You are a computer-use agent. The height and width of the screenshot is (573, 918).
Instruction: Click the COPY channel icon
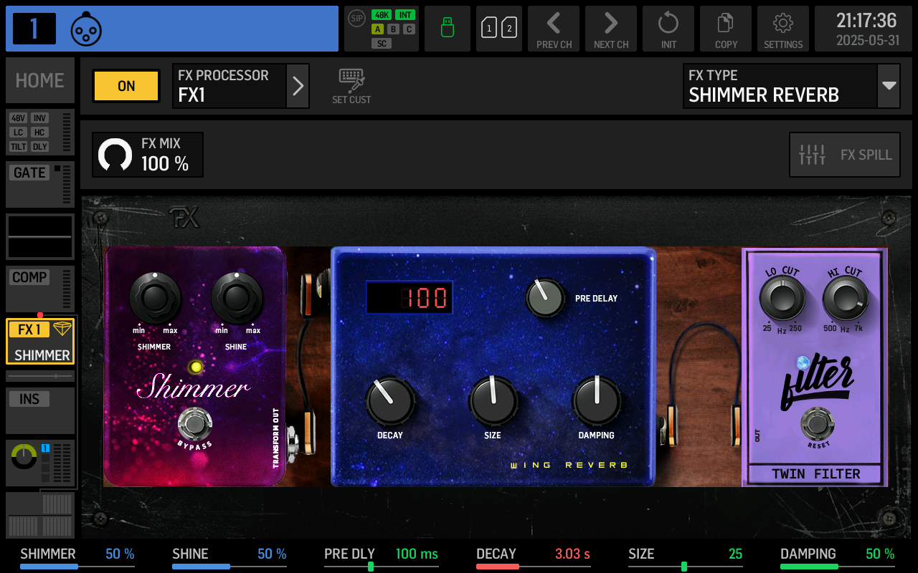coord(725,28)
